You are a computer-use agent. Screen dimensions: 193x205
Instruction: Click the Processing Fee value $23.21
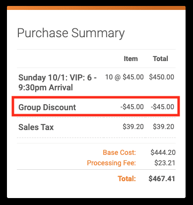[165, 163]
